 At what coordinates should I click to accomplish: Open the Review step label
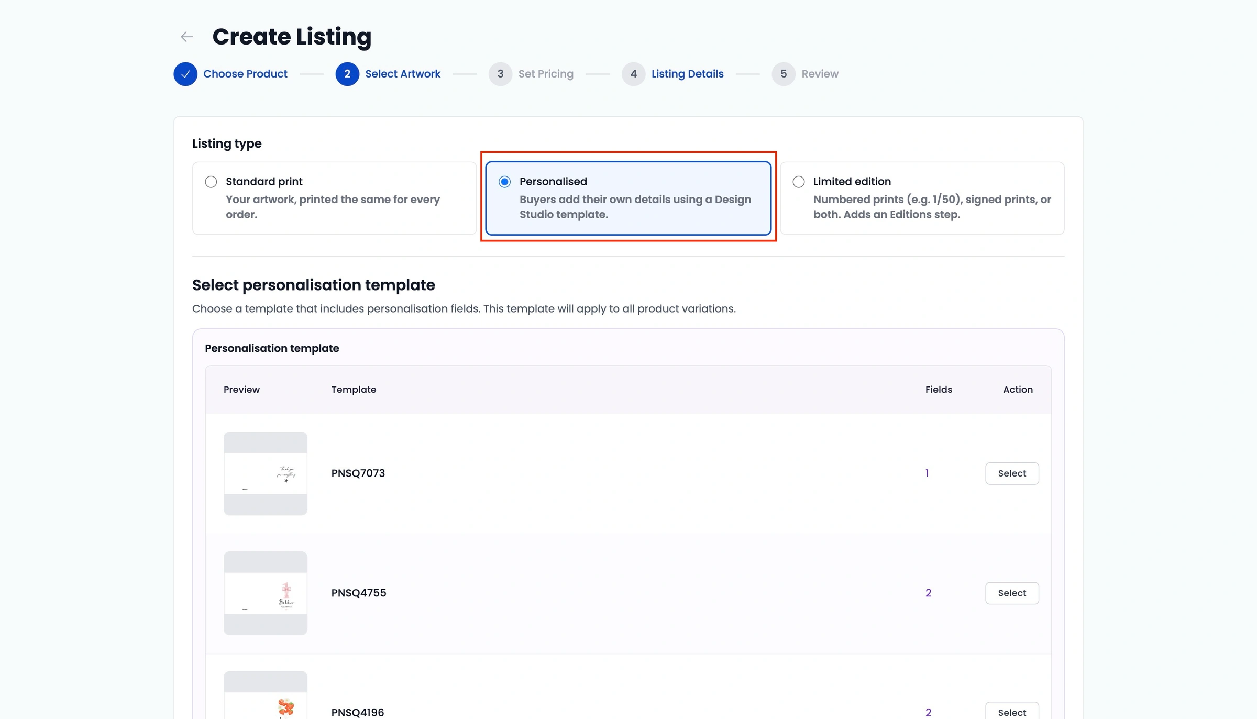point(820,74)
